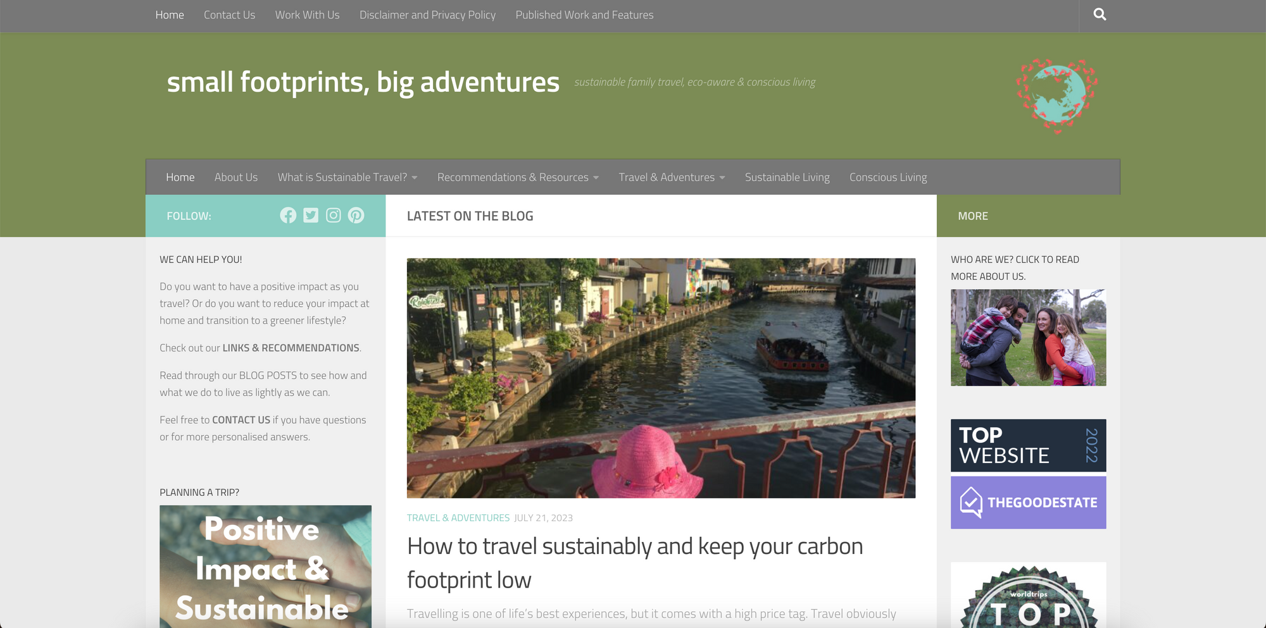Click the TRAVEL & ADVENTURES category label

[x=458, y=517]
